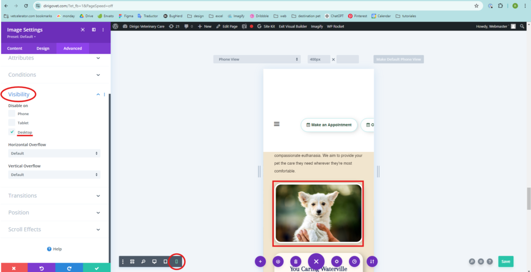The image size is (531, 272).
Task: Expand the Transitions section
Action: click(x=54, y=195)
